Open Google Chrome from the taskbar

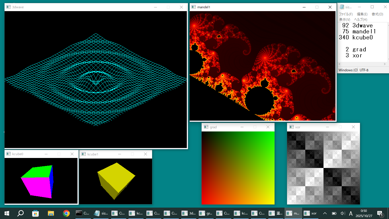pos(66,213)
